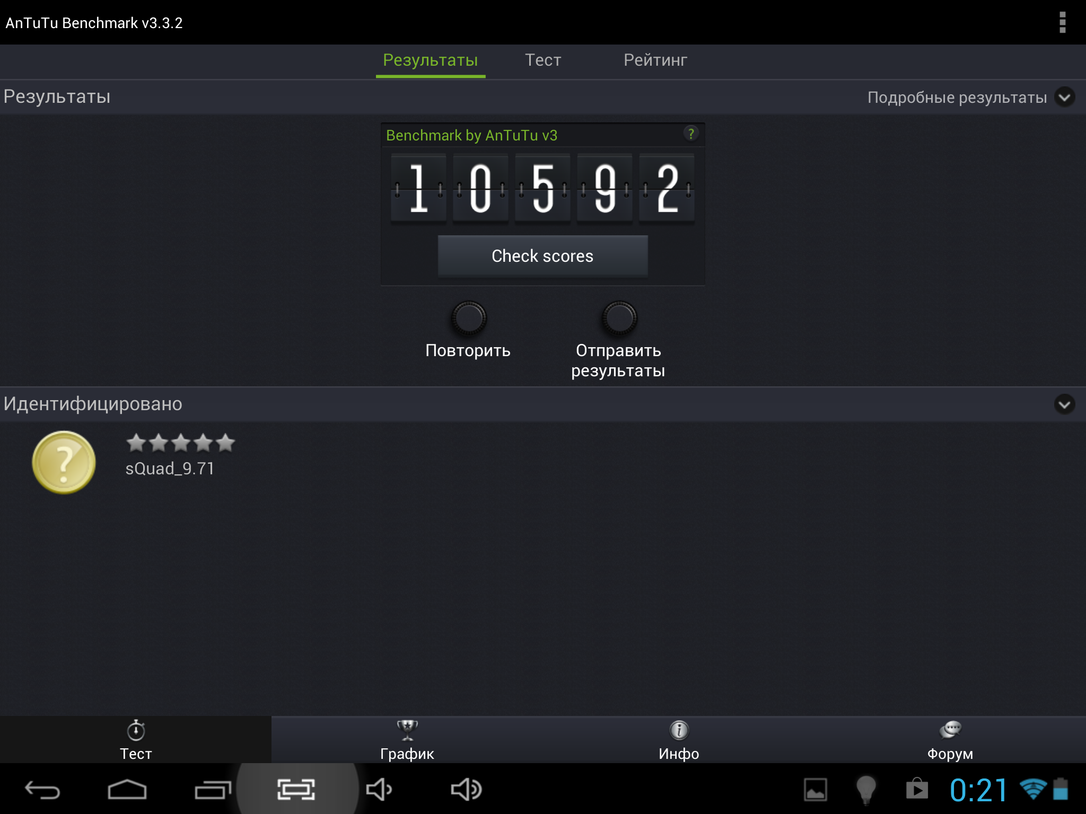Click the Результаты section header
The height and width of the screenshot is (814, 1086).
[x=57, y=97]
